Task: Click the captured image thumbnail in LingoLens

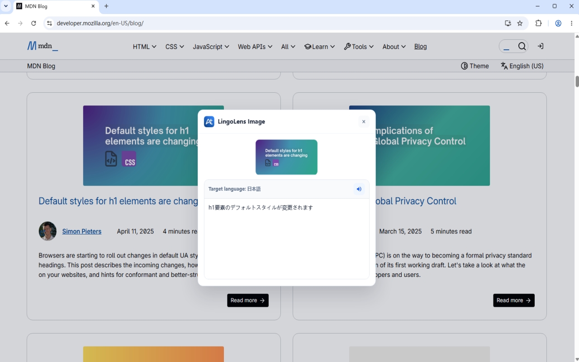Action: coord(286,157)
